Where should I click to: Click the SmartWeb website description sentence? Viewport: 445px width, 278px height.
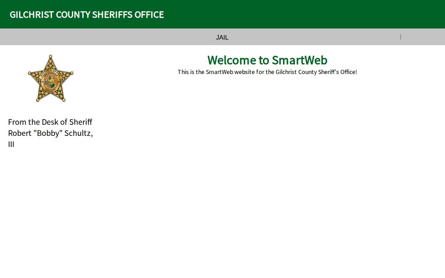267,72
